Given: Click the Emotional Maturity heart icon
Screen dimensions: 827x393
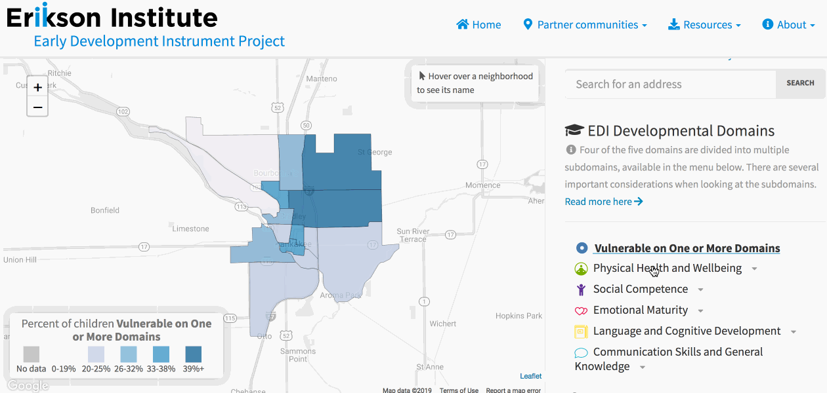Looking at the screenshot, I should pyautogui.click(x=581, y=310).
